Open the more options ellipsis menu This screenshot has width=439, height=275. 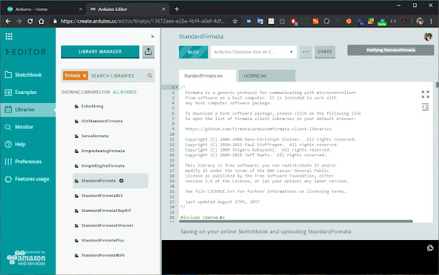306,52
